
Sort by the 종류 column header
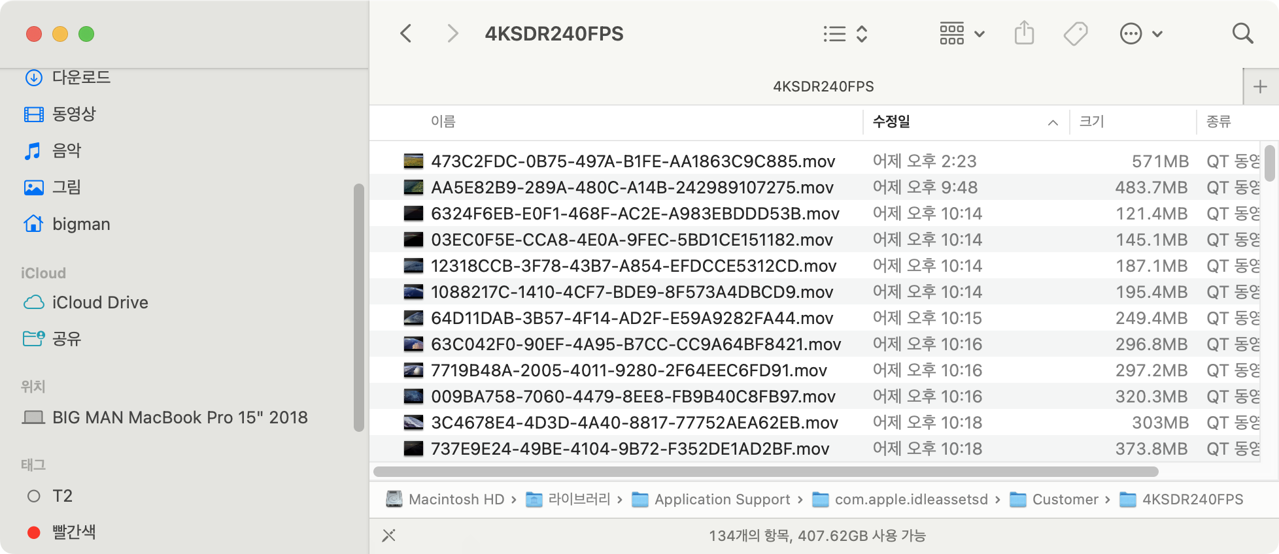(x=1219, y=122)
